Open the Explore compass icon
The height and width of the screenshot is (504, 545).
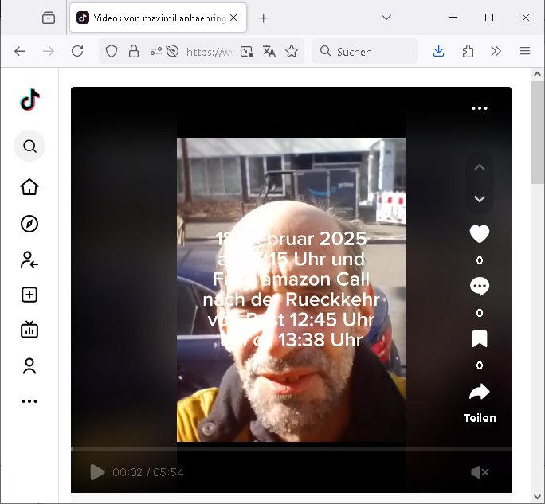tap(29, 224)
